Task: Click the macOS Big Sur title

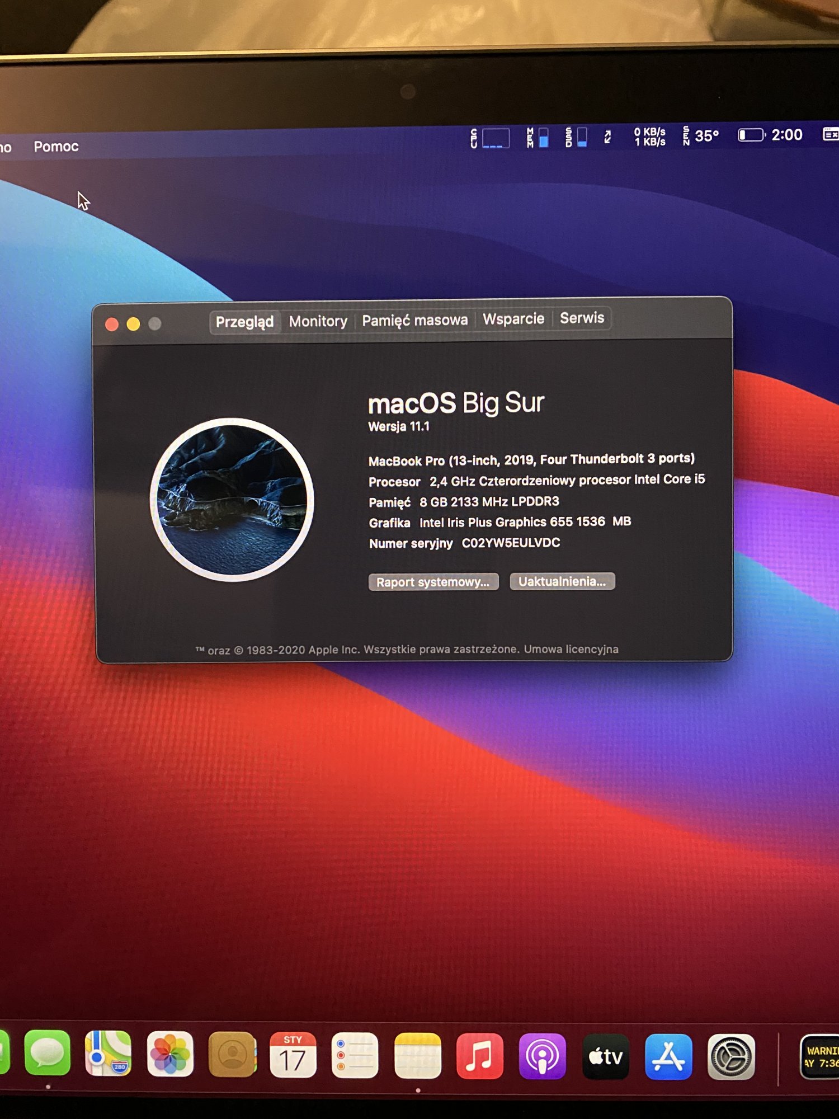Action: [456, 403]
